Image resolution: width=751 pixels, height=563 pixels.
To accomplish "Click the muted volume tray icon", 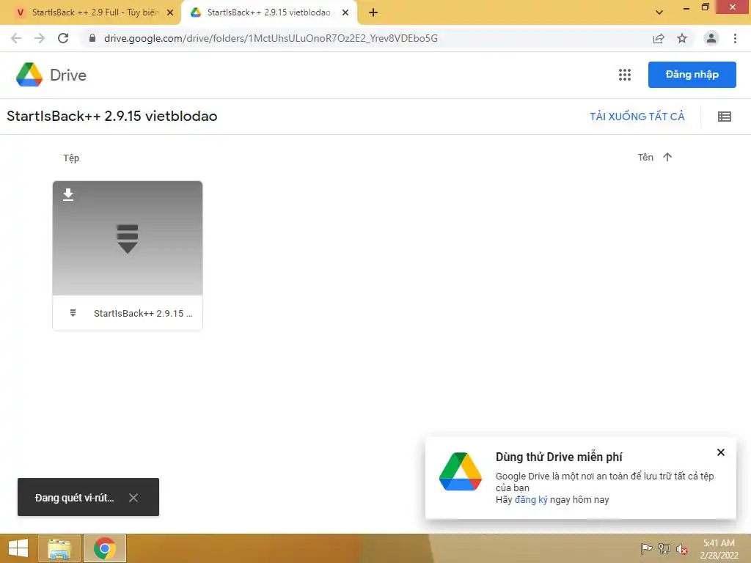I will tap(682, 549).
